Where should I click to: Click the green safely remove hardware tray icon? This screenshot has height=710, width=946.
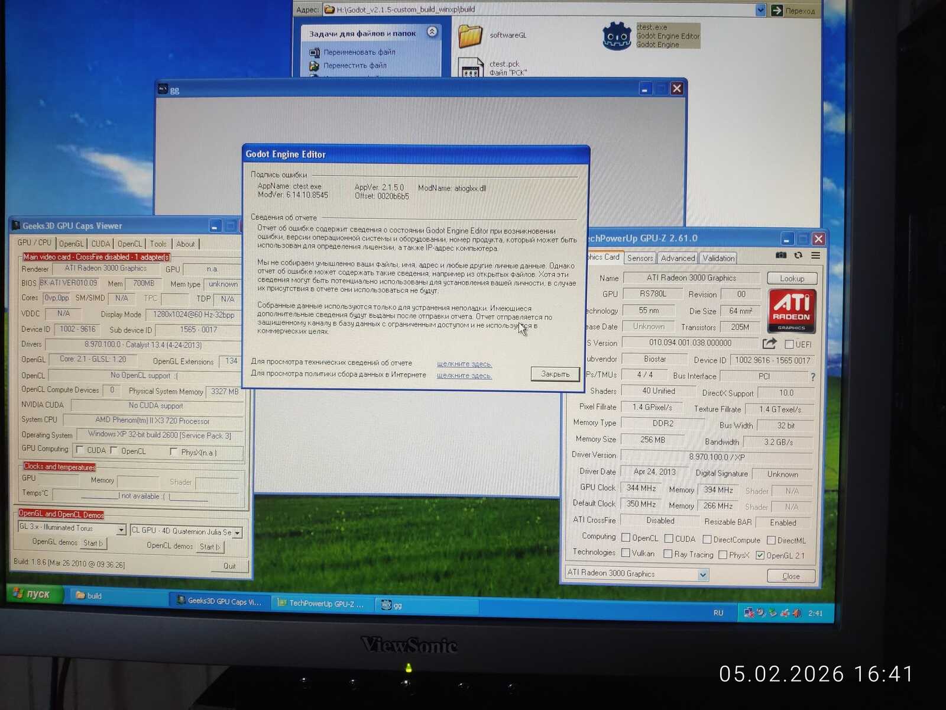[773, 613]
